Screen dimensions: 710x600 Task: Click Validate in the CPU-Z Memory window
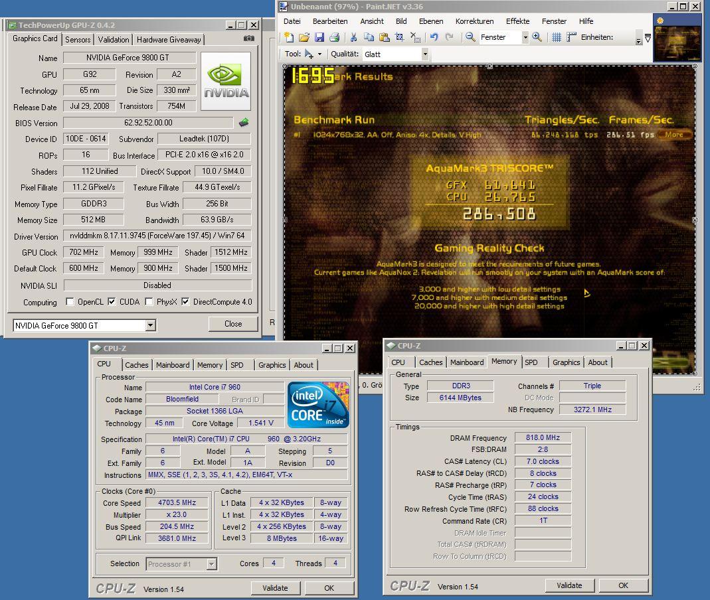[x=569, y=585]
